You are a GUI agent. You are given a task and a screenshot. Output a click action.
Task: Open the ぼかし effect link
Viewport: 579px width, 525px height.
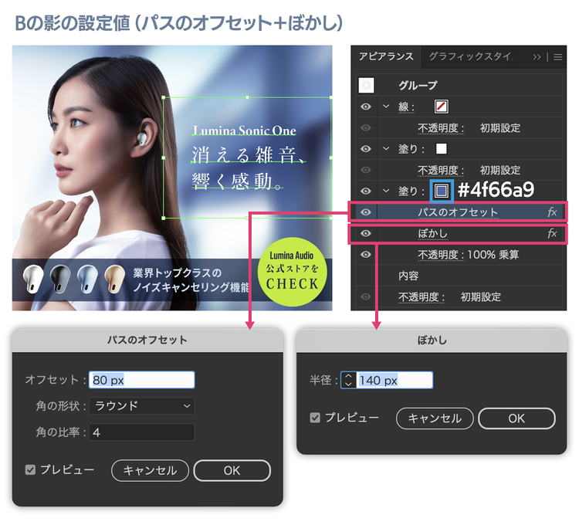pyautogui.click(x=433, y=233)
